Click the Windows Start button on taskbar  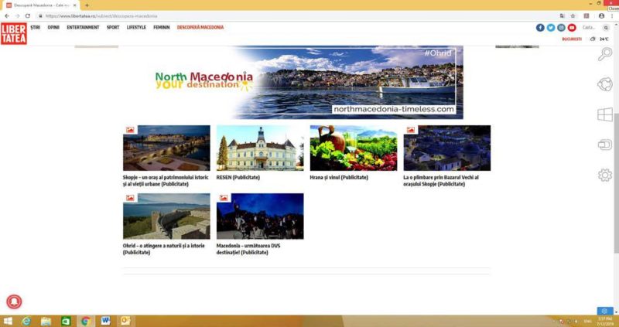pos(8,321)
